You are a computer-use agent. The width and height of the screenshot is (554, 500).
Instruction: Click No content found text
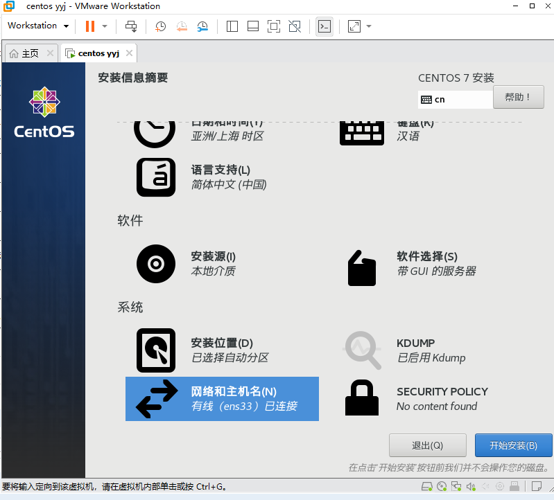coord(437,406)
